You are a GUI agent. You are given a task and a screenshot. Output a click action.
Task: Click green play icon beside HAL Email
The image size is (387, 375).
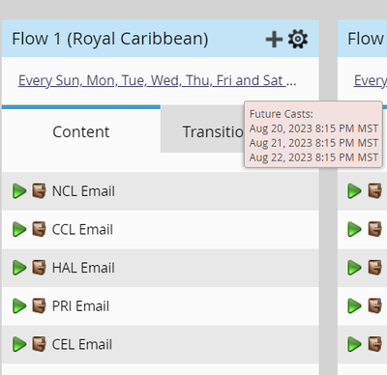(x=19, y=268)
